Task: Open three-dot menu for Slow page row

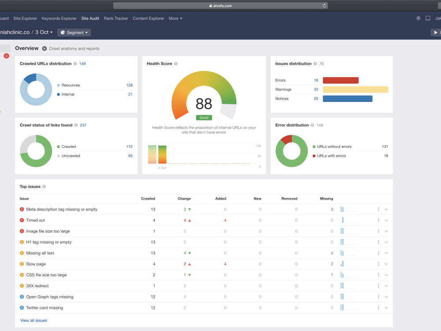Action: click(x=378, y=264)
